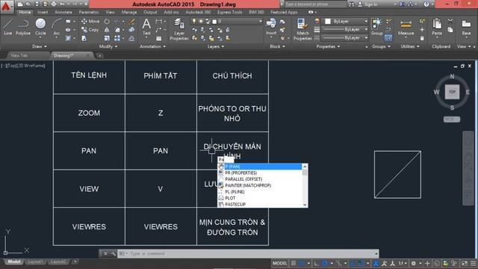Click the Save icon in quick access toolbar
This screenshot has height=269, width=478.
tap(37, 4)
